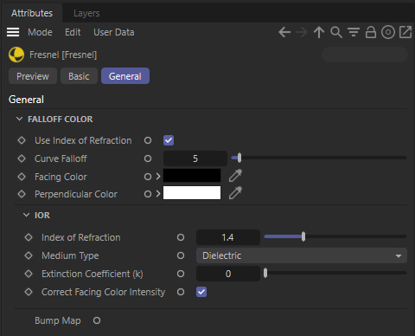The width and height of the screenshot is (415, 336).
Task: Open new Attribute Manager window icon
Action: 405,32
